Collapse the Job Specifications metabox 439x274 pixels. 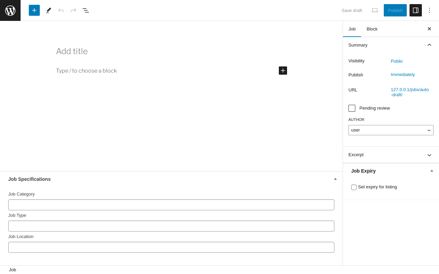(x=335, y=179)
